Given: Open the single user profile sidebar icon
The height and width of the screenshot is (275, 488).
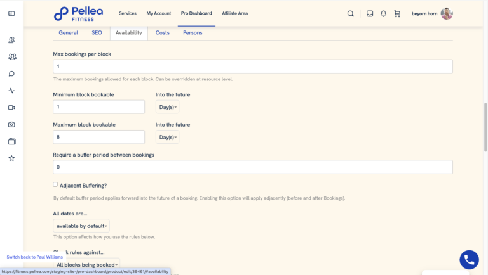Looking at the screenshot, I should [x=11, y=40].
